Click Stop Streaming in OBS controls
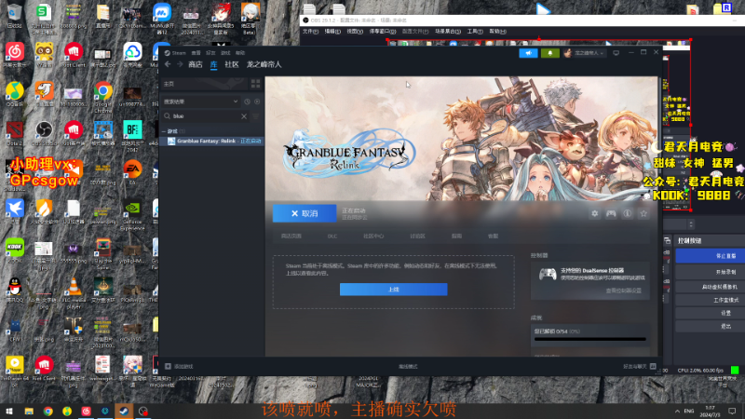The height and width of the screenshot is (419, 745). pos(710,256)
